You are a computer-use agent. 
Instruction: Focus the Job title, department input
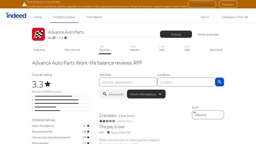tap(128, 82)
